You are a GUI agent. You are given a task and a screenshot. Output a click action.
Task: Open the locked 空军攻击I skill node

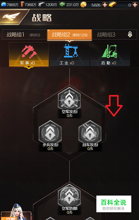(x=69, y=99)
